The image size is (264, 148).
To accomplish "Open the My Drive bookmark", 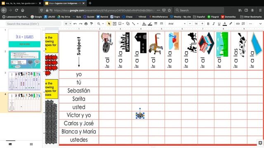I will (64, 17).
